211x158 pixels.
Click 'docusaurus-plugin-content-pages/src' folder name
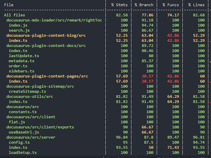click(x=47, y=76)
